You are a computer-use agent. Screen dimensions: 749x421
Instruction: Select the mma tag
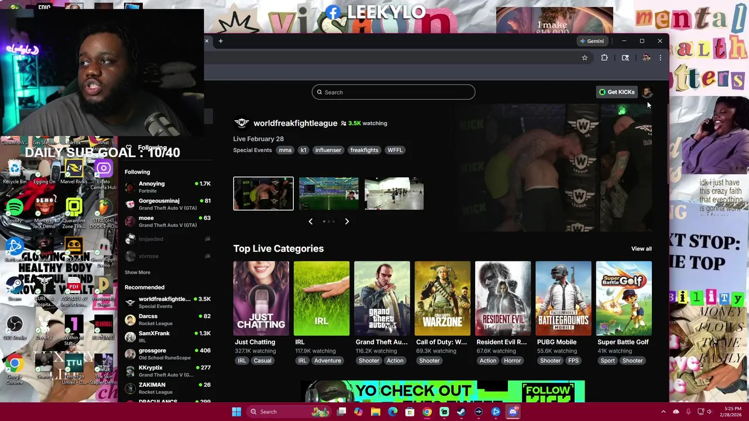(285, 150)
